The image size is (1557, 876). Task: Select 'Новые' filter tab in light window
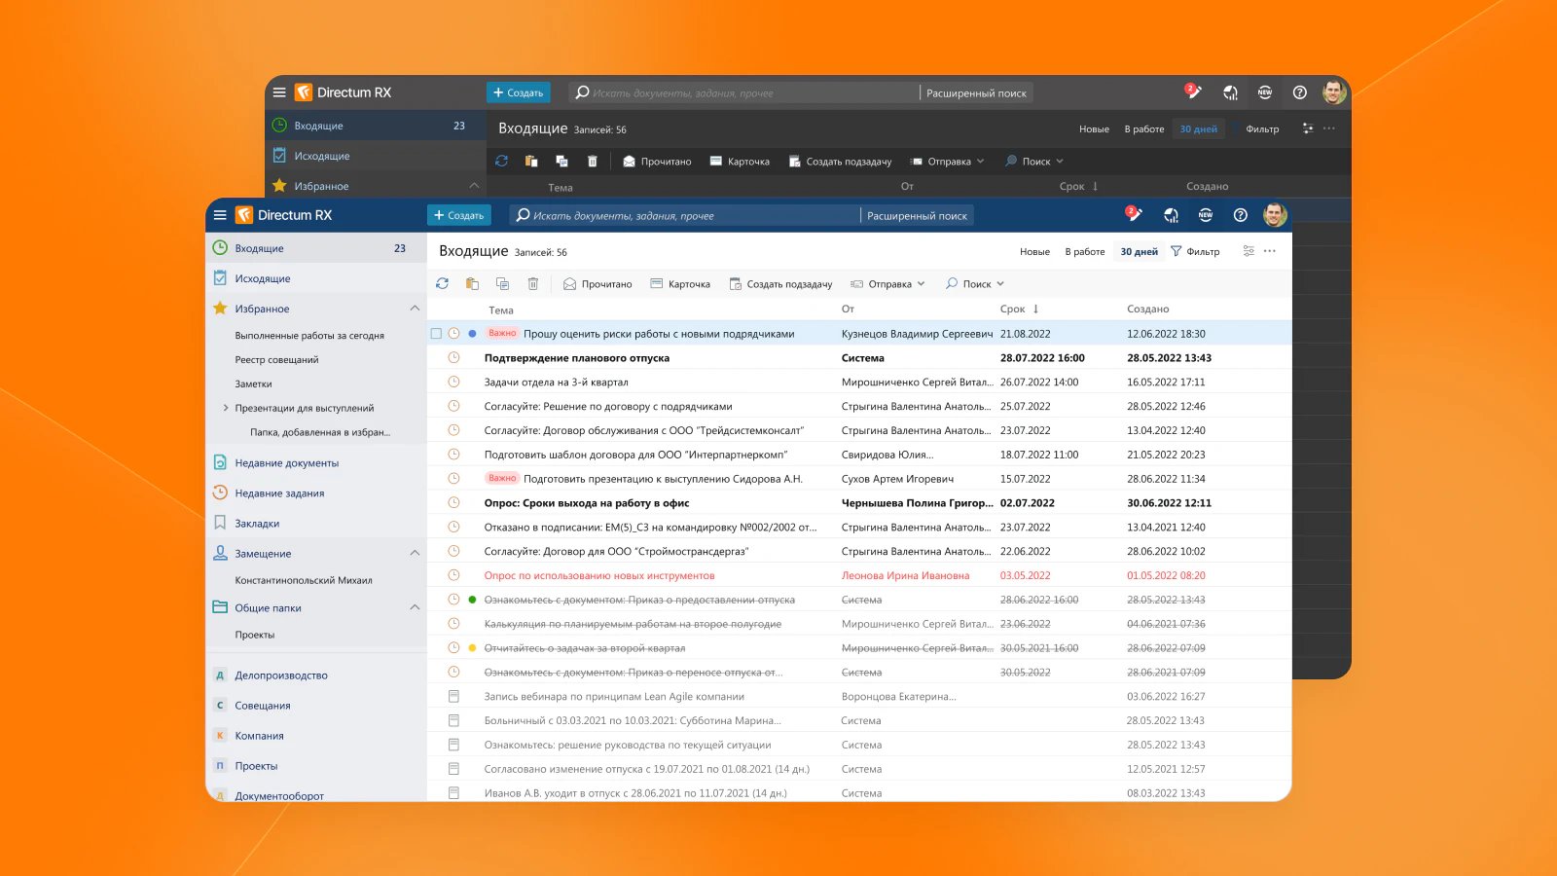1034,251
